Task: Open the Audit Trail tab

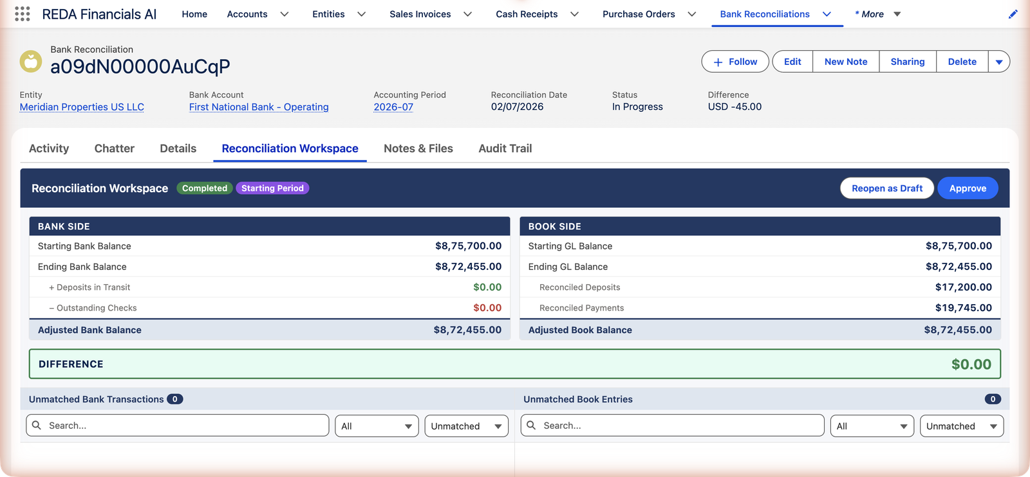Action: (x=505, y=148)
